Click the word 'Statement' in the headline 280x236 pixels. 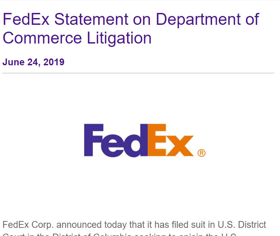click(89, 19)
